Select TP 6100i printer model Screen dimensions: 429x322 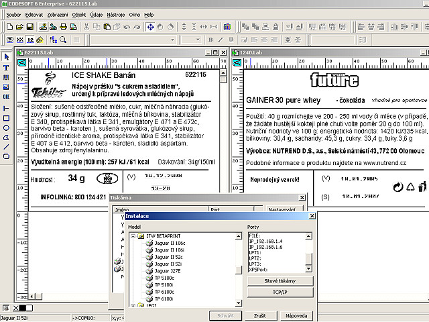click(164, 299)
